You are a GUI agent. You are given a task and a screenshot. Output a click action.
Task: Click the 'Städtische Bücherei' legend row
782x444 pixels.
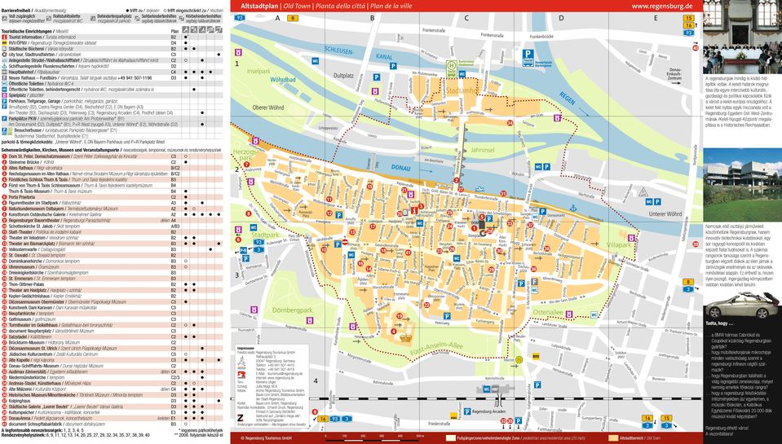coord(112,49)
